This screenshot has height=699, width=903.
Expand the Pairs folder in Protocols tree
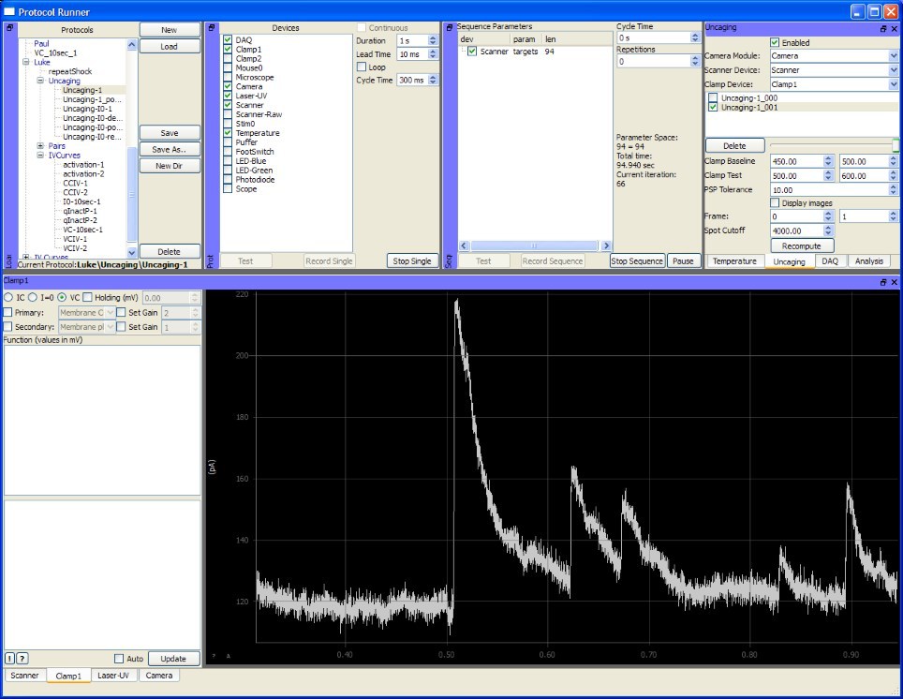40,146
